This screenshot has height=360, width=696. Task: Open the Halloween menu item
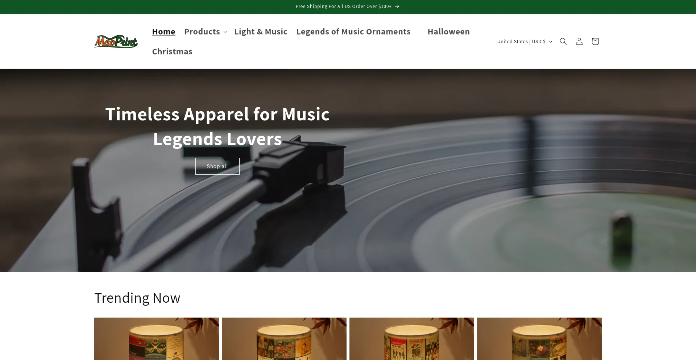[448, 32]
